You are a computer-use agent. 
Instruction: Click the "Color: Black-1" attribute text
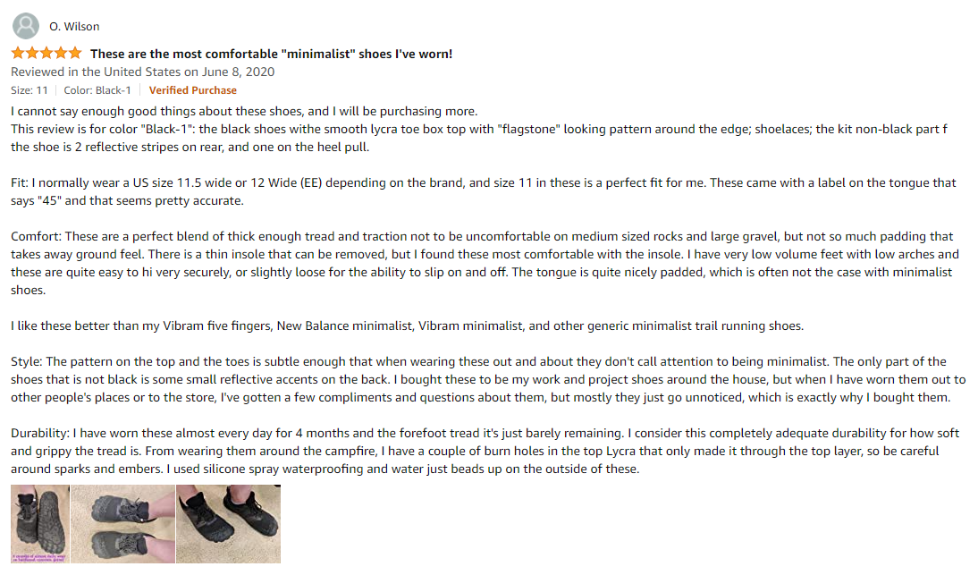(98, 90)
